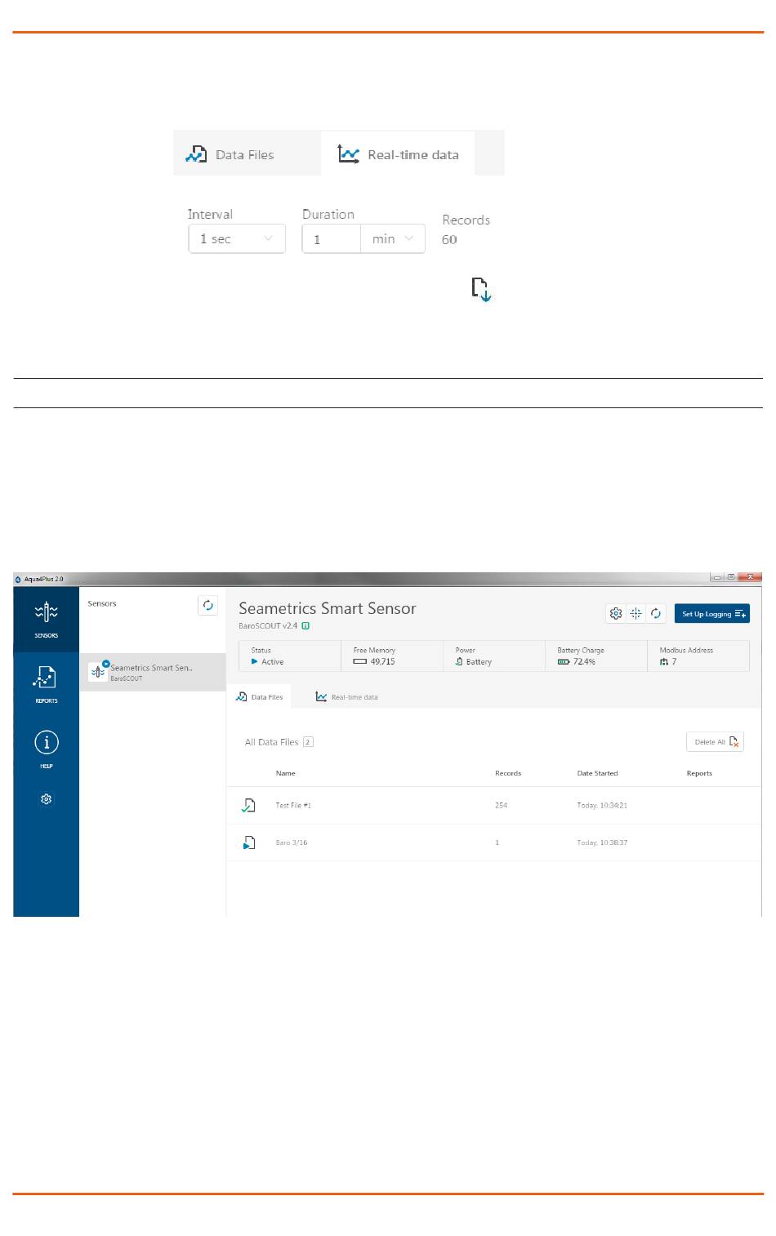Screen dimensions: 776x1236
Task: Click the crosshair calibration icon in sensor header
Action: [636, 614]
